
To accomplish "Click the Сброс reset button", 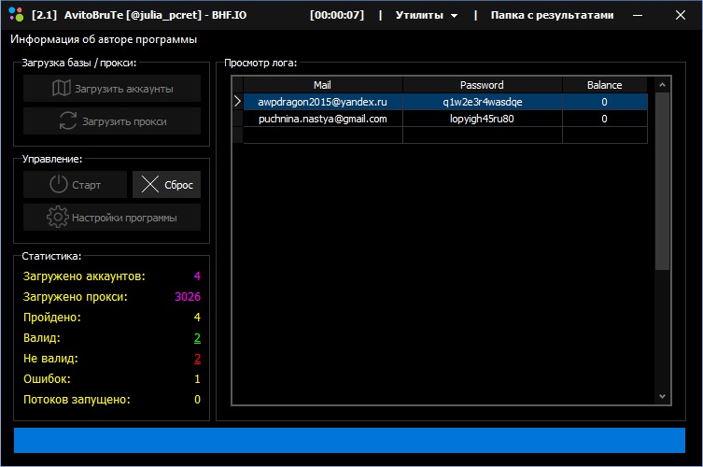I will point(166,184).
